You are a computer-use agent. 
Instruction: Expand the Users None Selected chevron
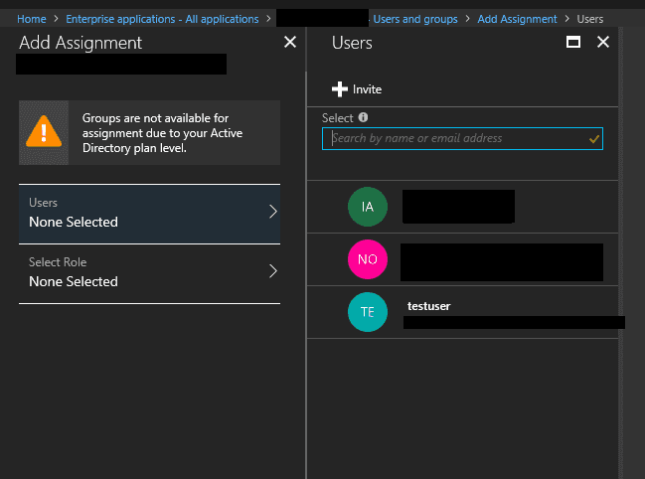[x=272, y=212]
